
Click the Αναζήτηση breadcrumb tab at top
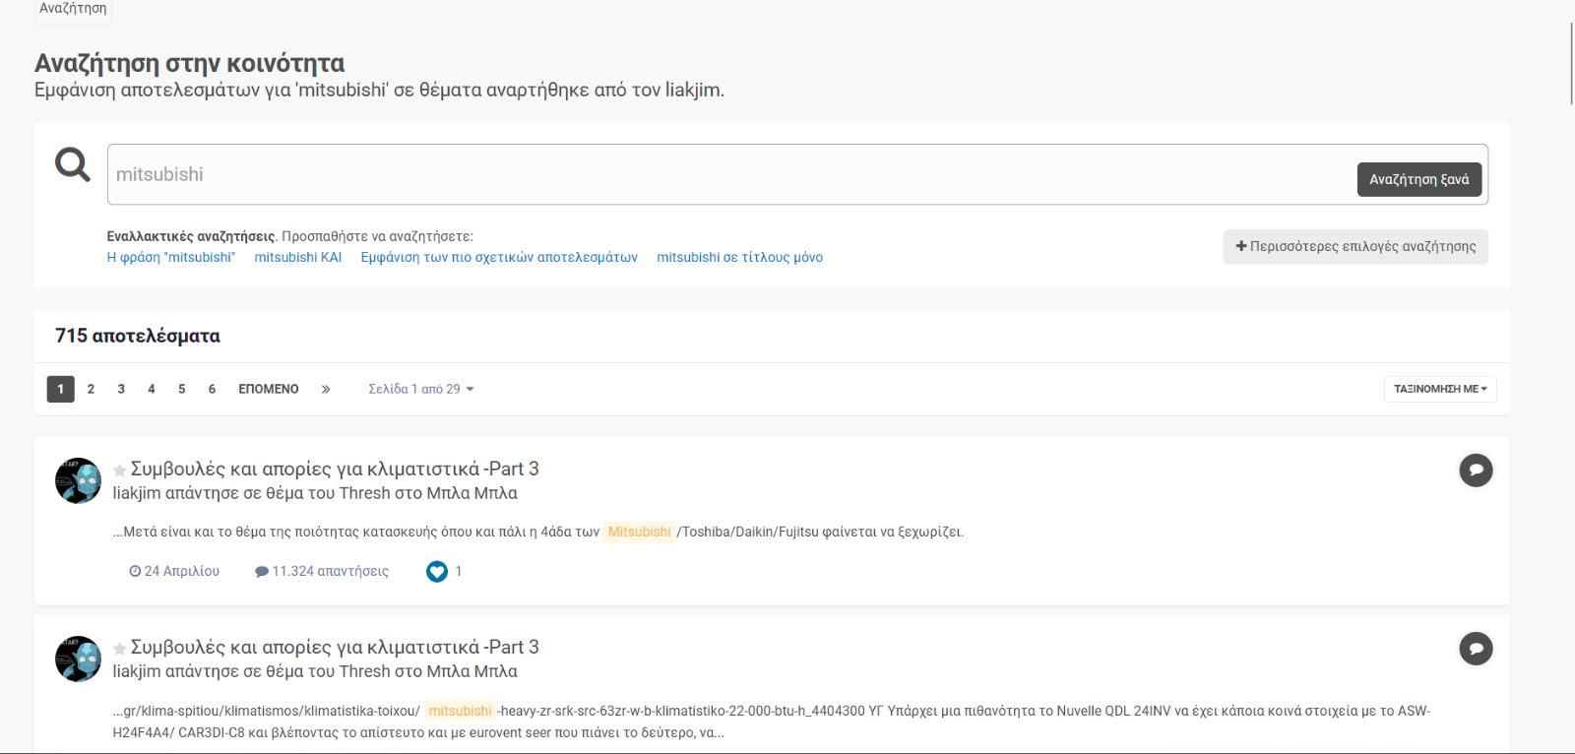click(x=73, y=9)
